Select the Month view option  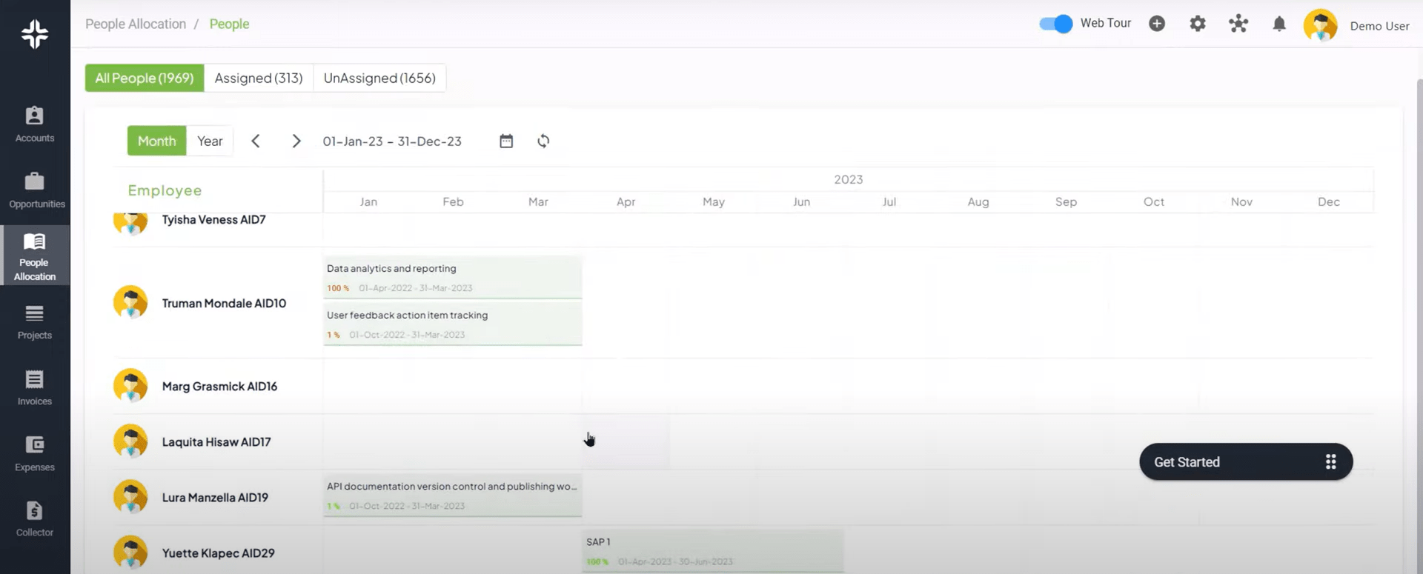tap(156, 141)
